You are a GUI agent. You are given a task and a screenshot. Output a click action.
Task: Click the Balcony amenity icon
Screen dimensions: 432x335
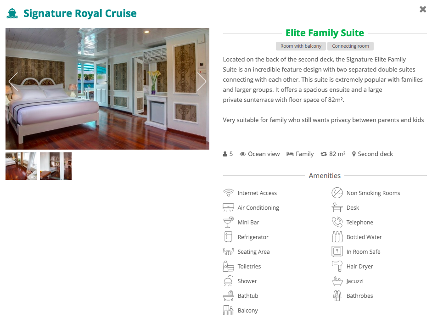point(228,310)
